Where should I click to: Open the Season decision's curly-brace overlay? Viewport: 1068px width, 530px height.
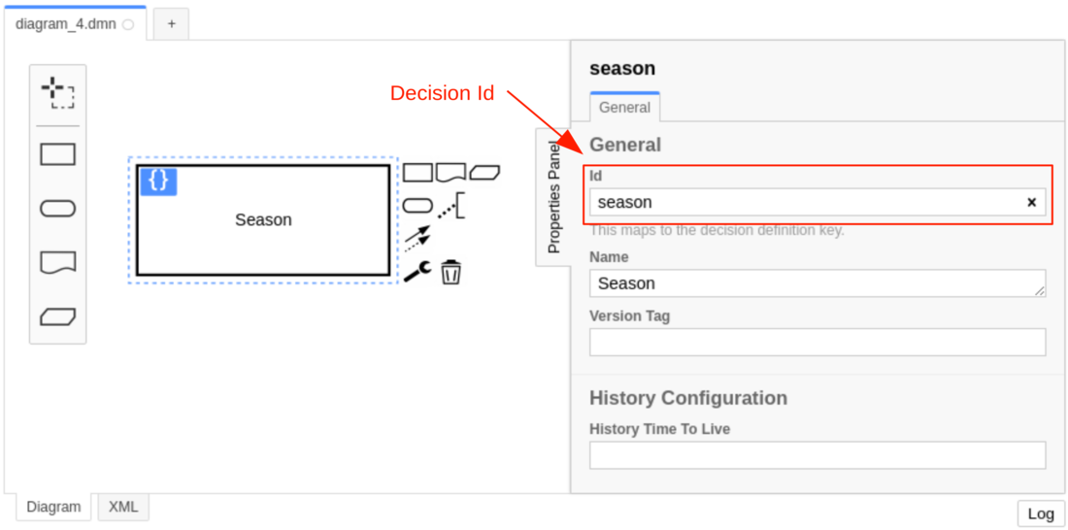[x=159, y=181]
